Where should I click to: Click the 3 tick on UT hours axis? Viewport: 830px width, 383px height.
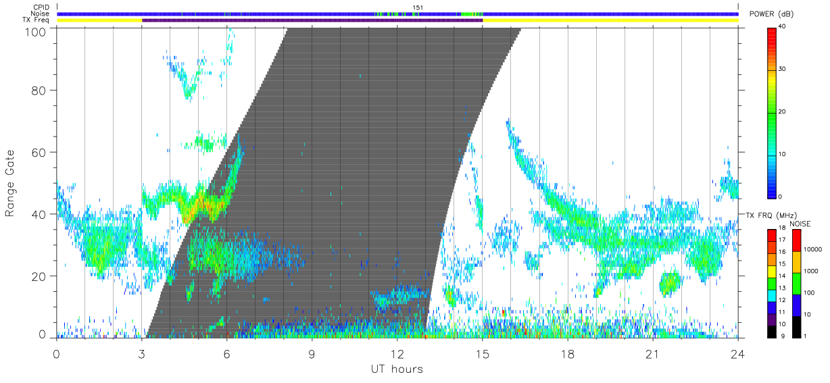point(141,353)
